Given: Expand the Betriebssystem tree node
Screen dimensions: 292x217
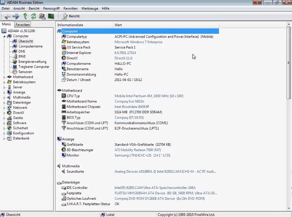Looking at the screenshot, I should (4, 82).
